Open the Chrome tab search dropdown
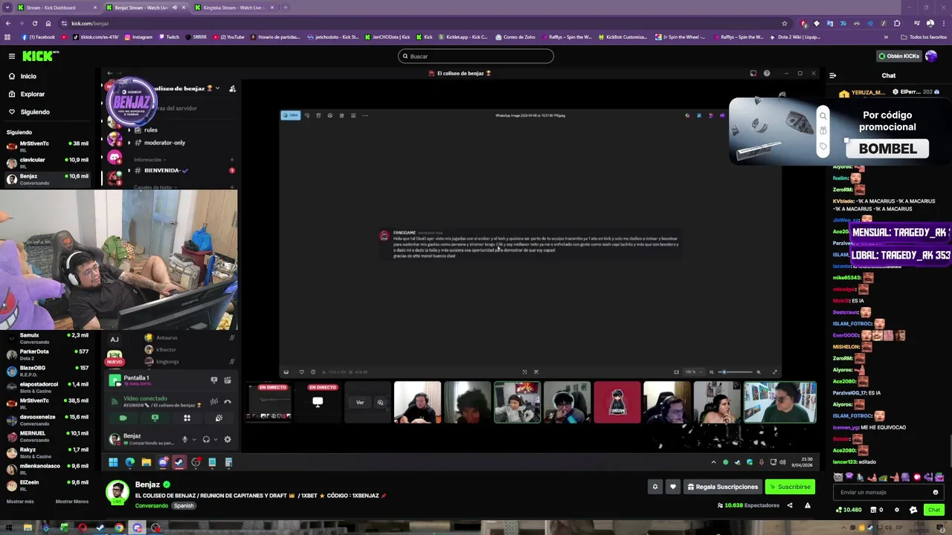 click(7, 7)
